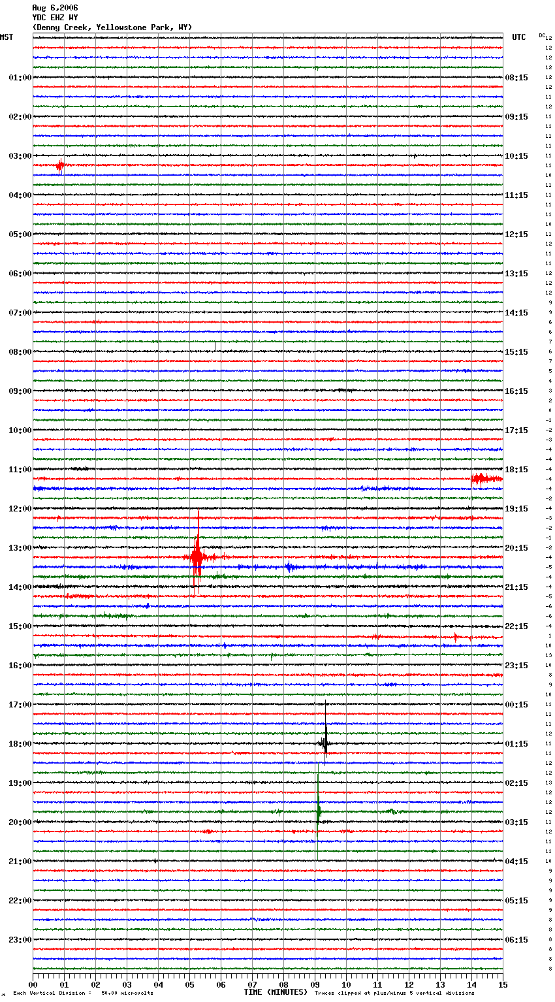Select the 11:00 MST time label
This screenshot has height=1002, width=555.
click(20, 470)
